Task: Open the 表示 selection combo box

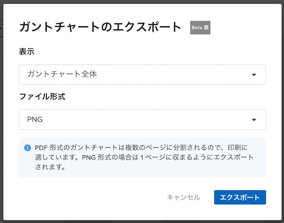Action: point(142,74)
